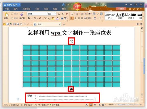Click the bulleted list icon
147x109 pixels.
[72, 14]
